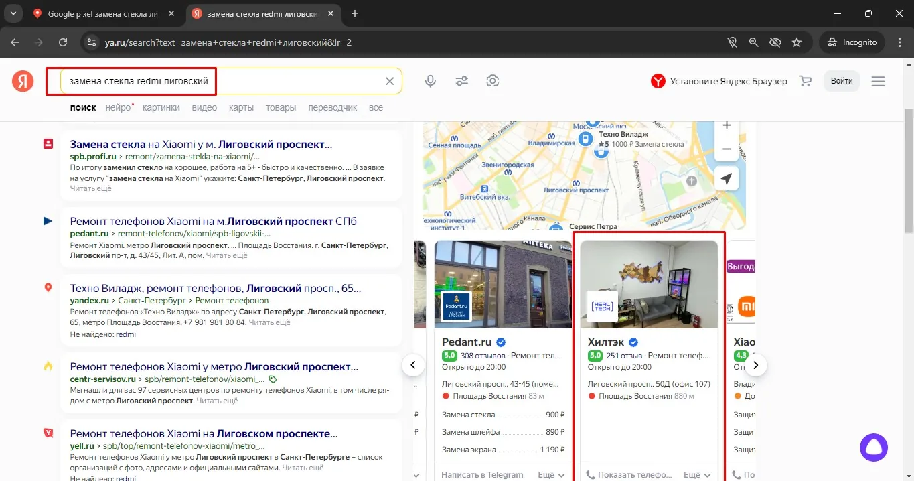Switch to the Google pixel tab
Screen dimensions: 914x481
pos(104,13)
